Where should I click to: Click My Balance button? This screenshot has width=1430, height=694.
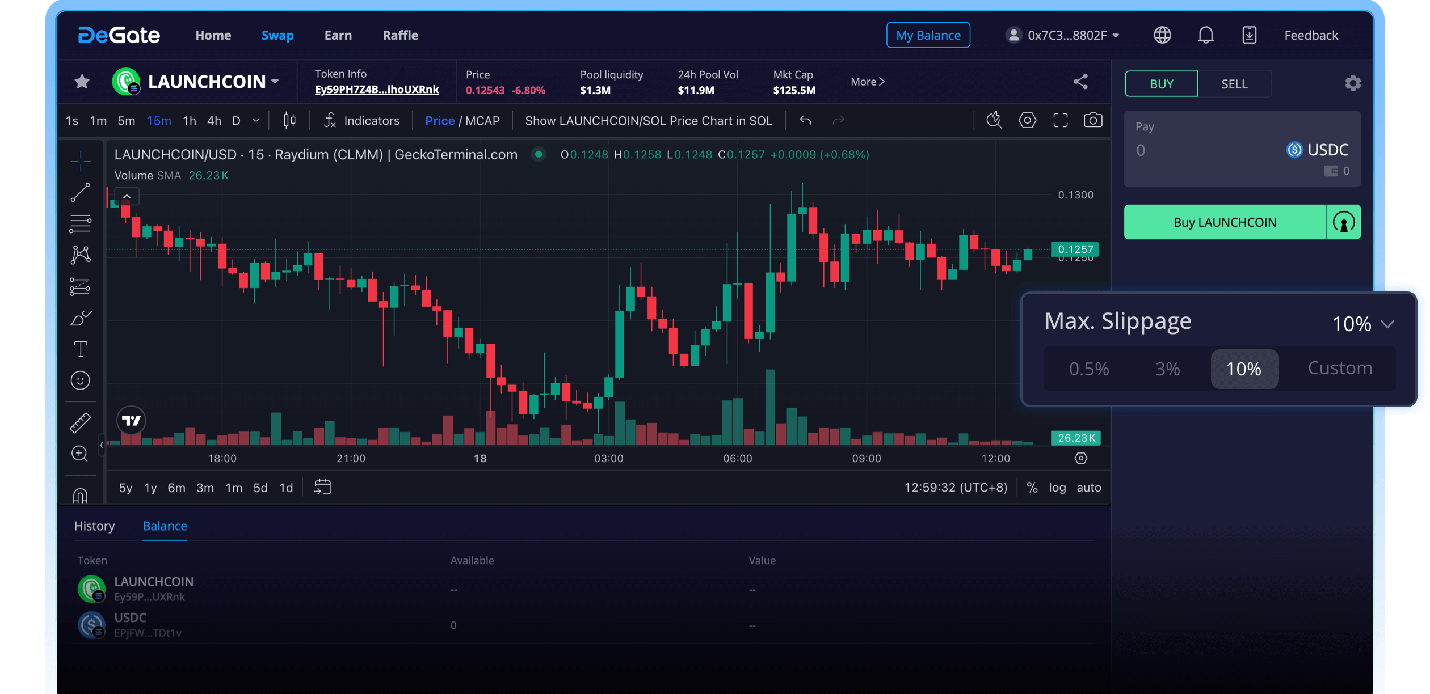tap(928, 35)
